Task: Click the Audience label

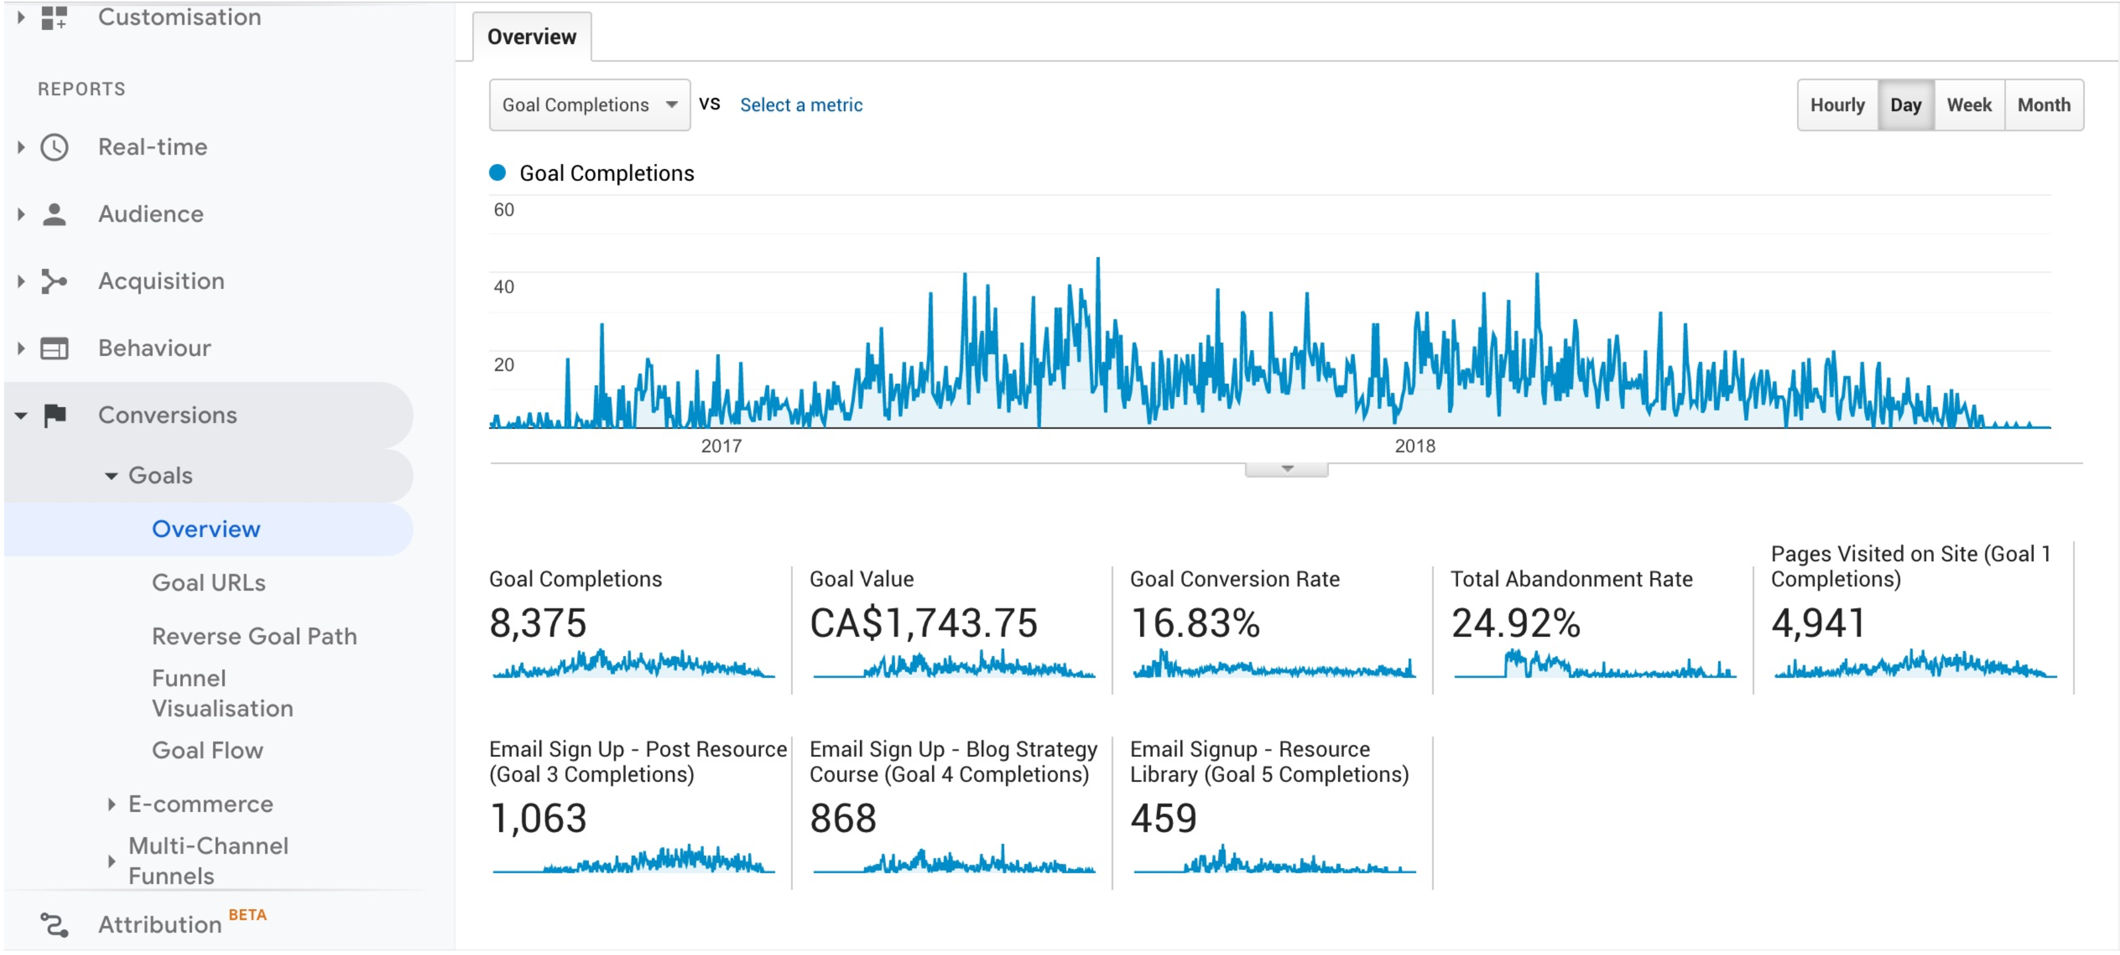Action: (151, 214)
